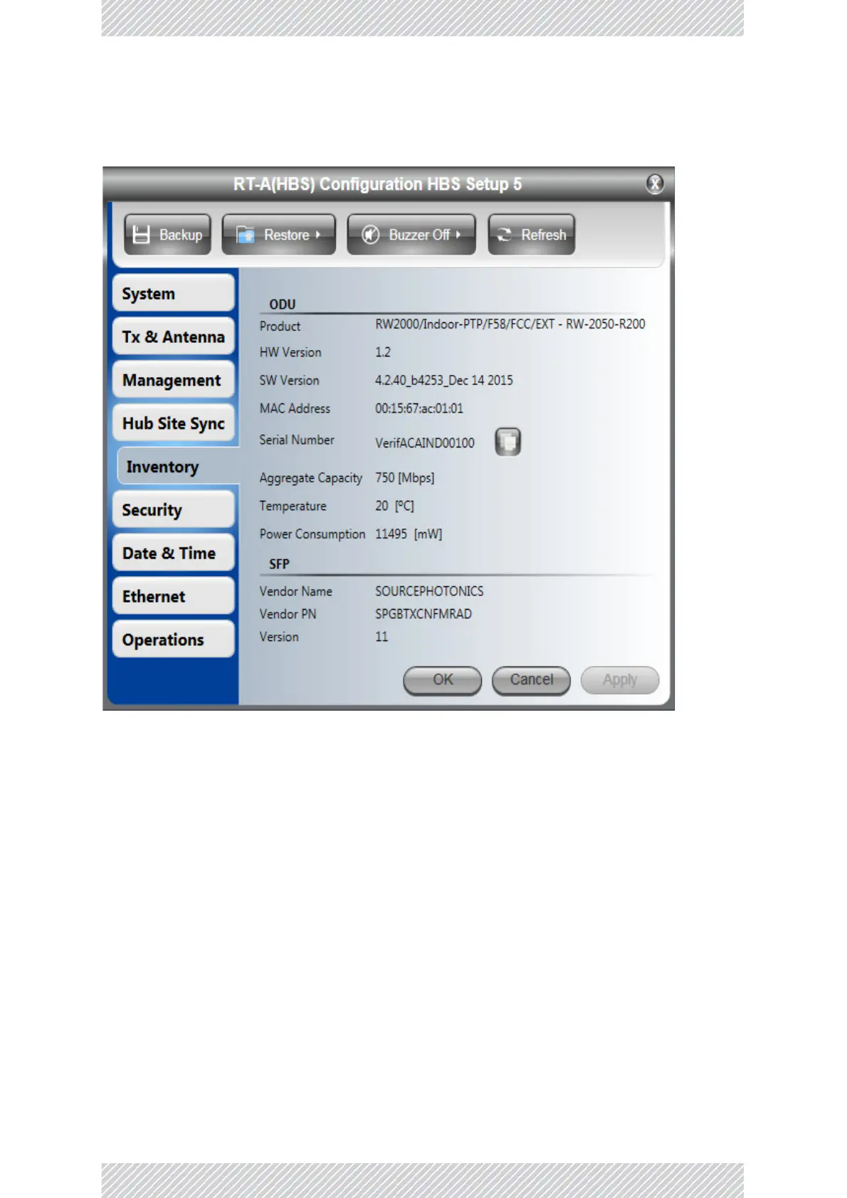This screenshot has width=847, height=1198.
Task: Copy serial number with the clipboard icon
Action: [507, 442]
